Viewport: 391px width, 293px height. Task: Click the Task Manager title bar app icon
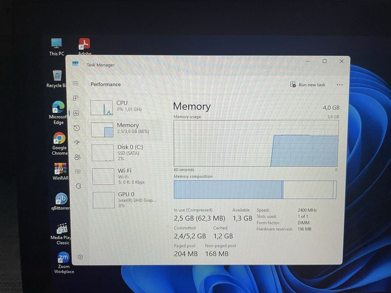click(75, 64)
